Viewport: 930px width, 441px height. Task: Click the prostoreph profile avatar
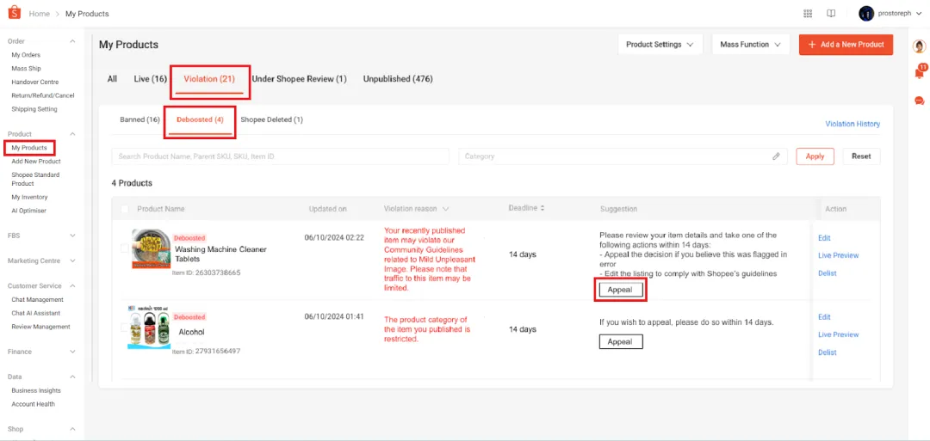866,13
